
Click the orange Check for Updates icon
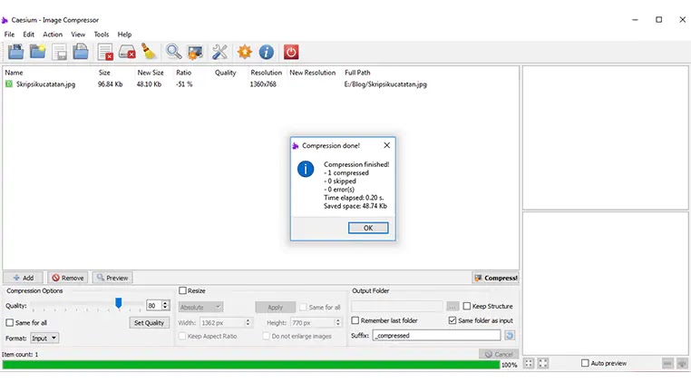245,52
